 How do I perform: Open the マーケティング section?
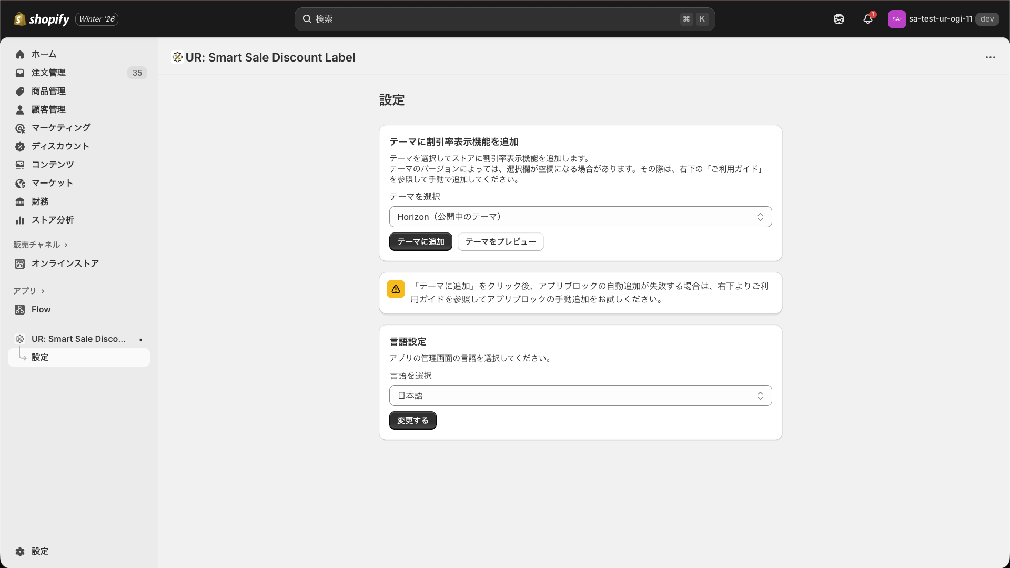[x=60, y=128]
